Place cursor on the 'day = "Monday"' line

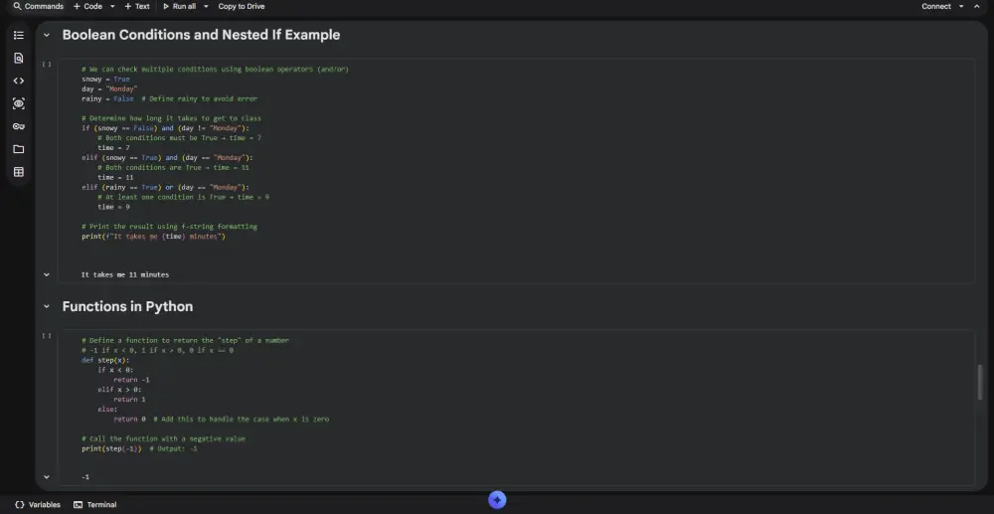click(109, 89)
